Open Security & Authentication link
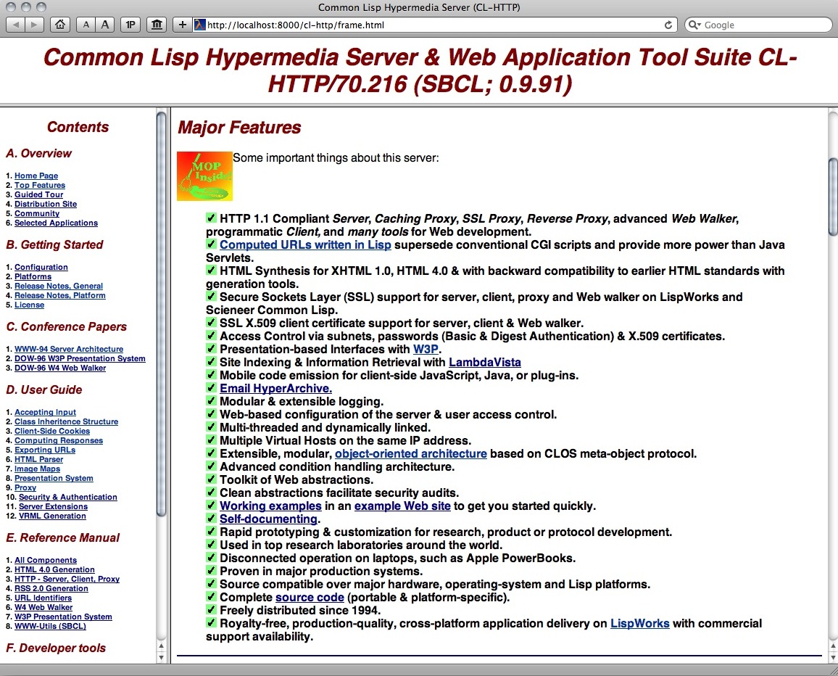The width and height of the screenshot is (838, 676). (68, 497)
